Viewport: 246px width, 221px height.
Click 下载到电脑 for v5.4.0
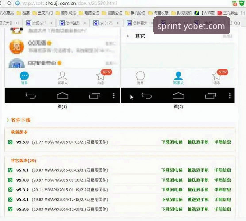coord(172,180)
